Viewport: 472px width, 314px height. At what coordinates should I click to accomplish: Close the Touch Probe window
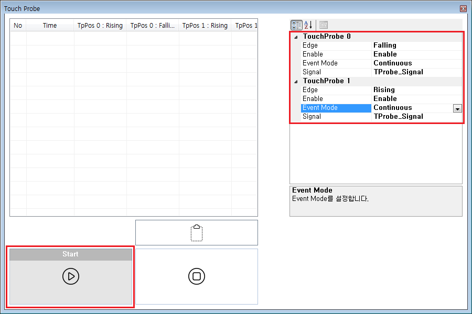[x=463, y=8]
